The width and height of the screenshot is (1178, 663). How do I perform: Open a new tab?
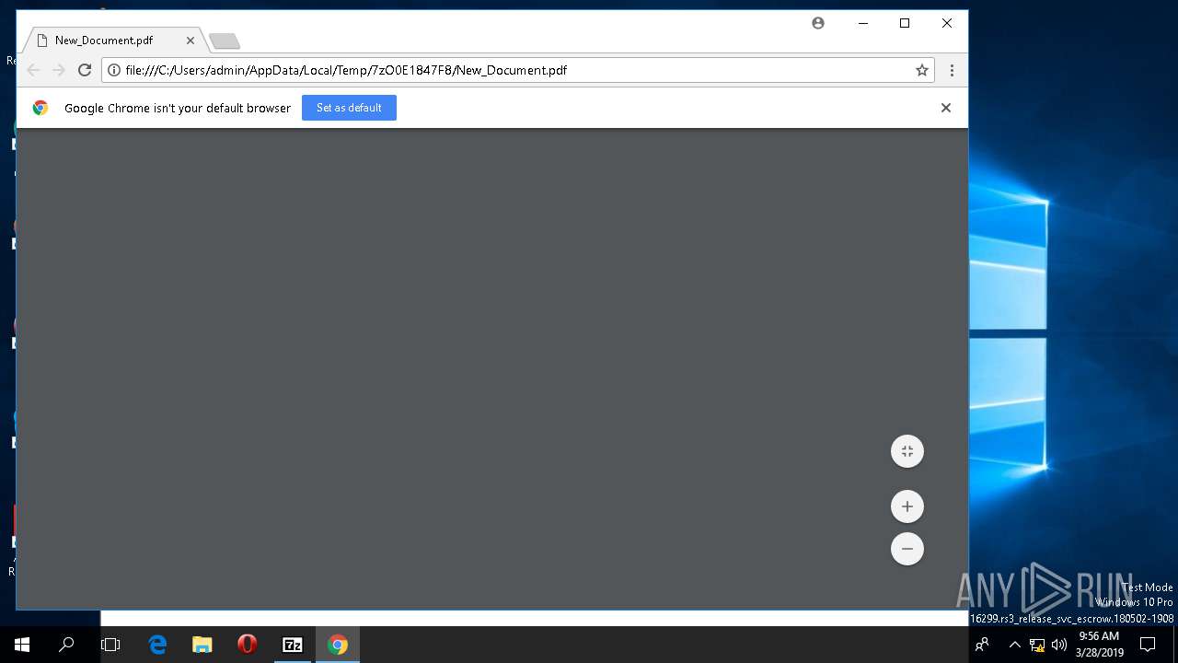[224, 41]
